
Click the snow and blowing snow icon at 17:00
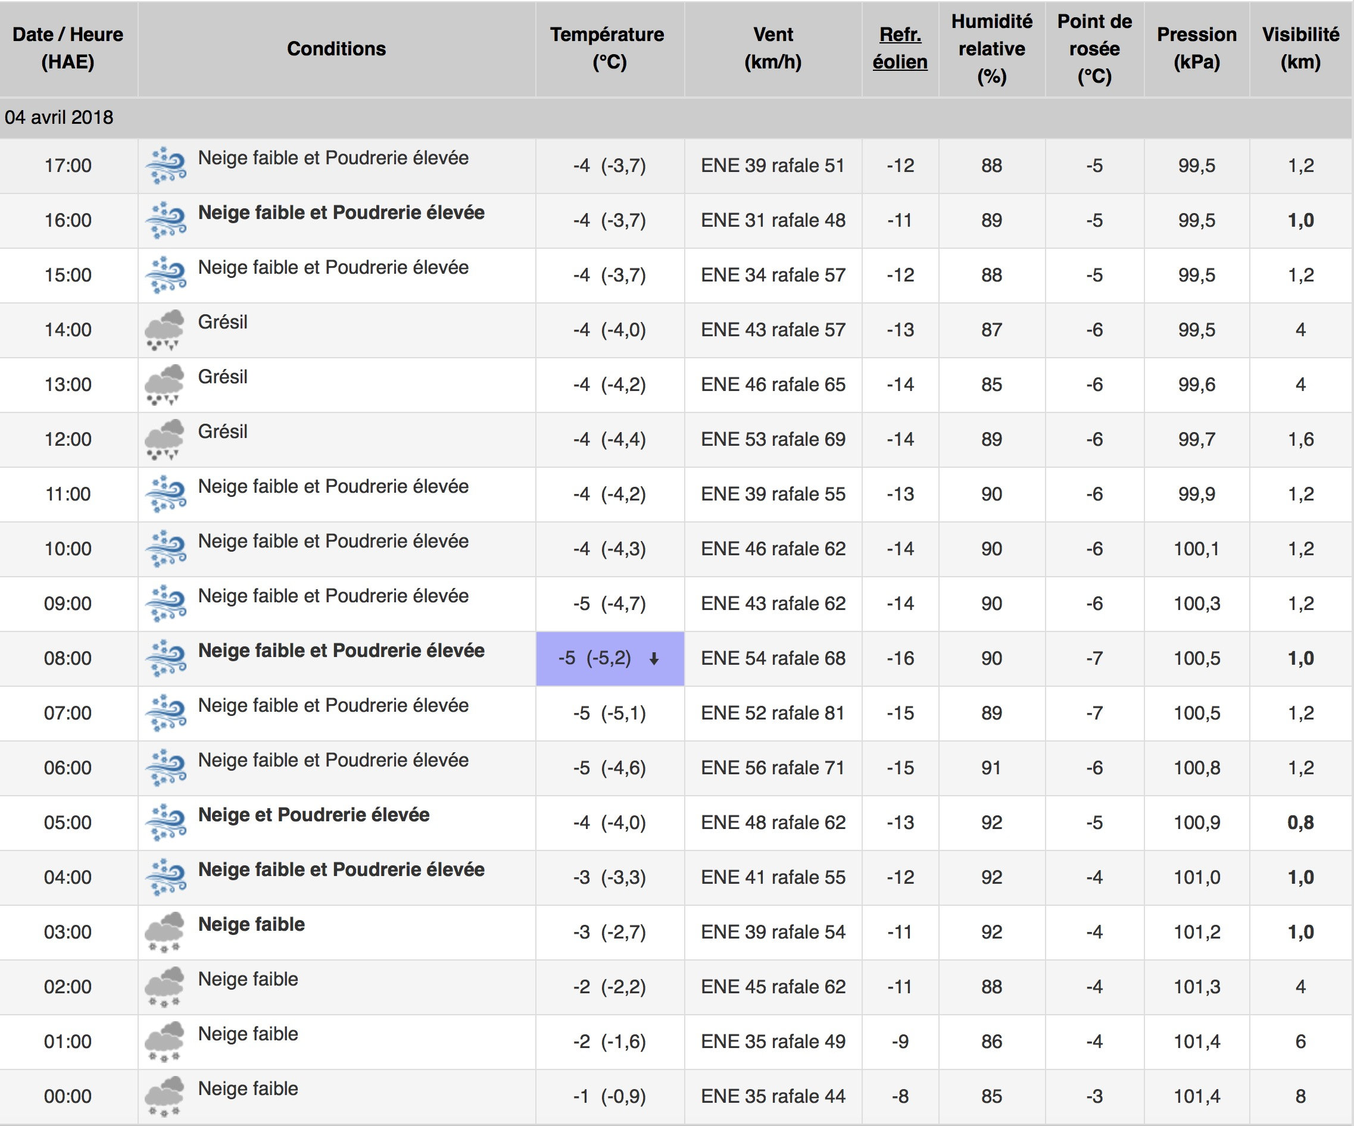coord(166,165)
